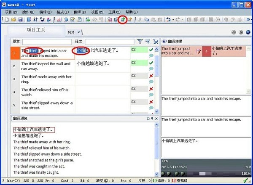253x185 pixels.
Task: Expand the redo dropdown arrow in toolbar
Action: 182,20
